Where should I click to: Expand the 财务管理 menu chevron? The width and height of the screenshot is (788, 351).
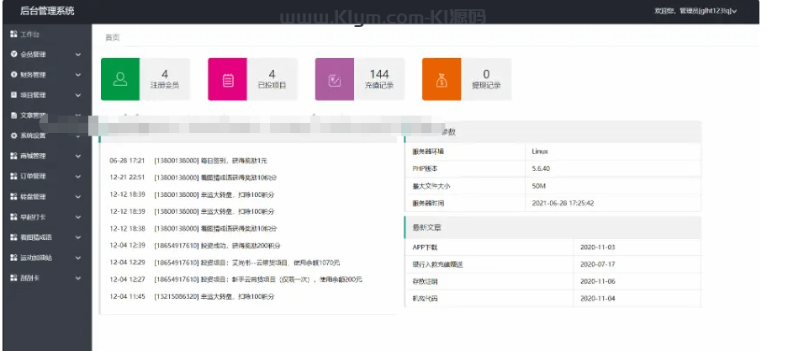point(78,75)
